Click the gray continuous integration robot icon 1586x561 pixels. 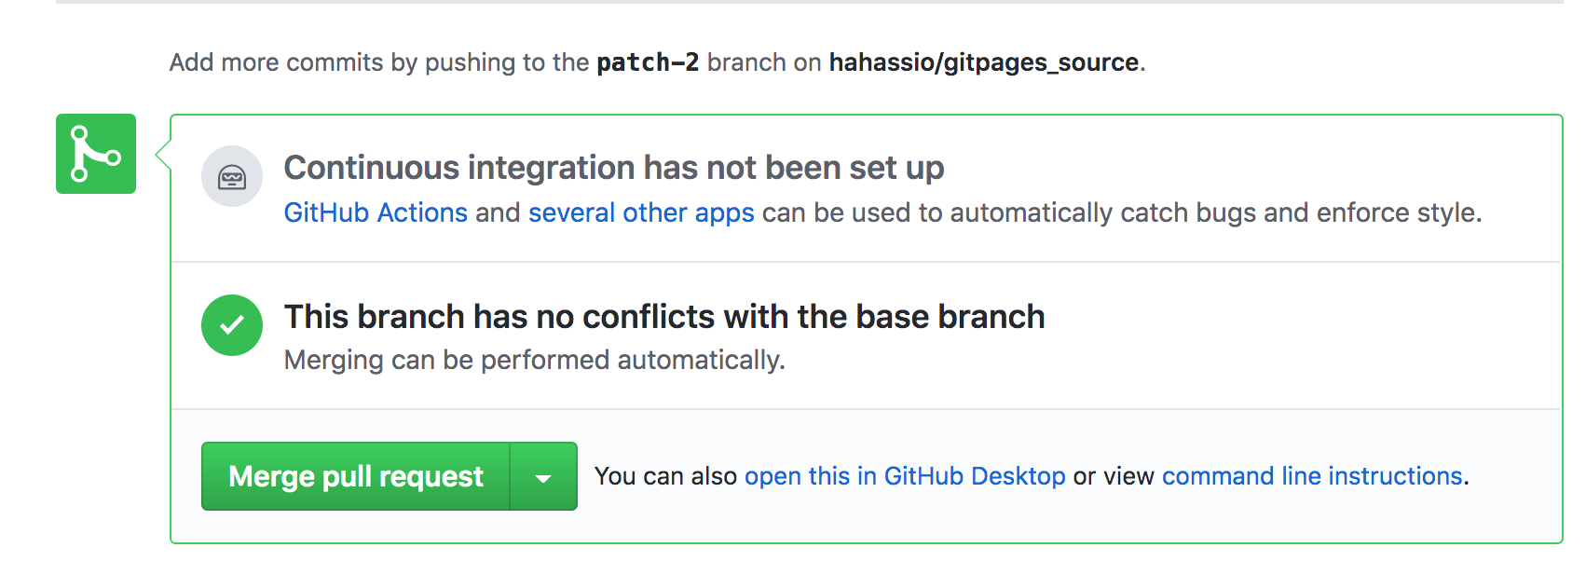point(232,176)
